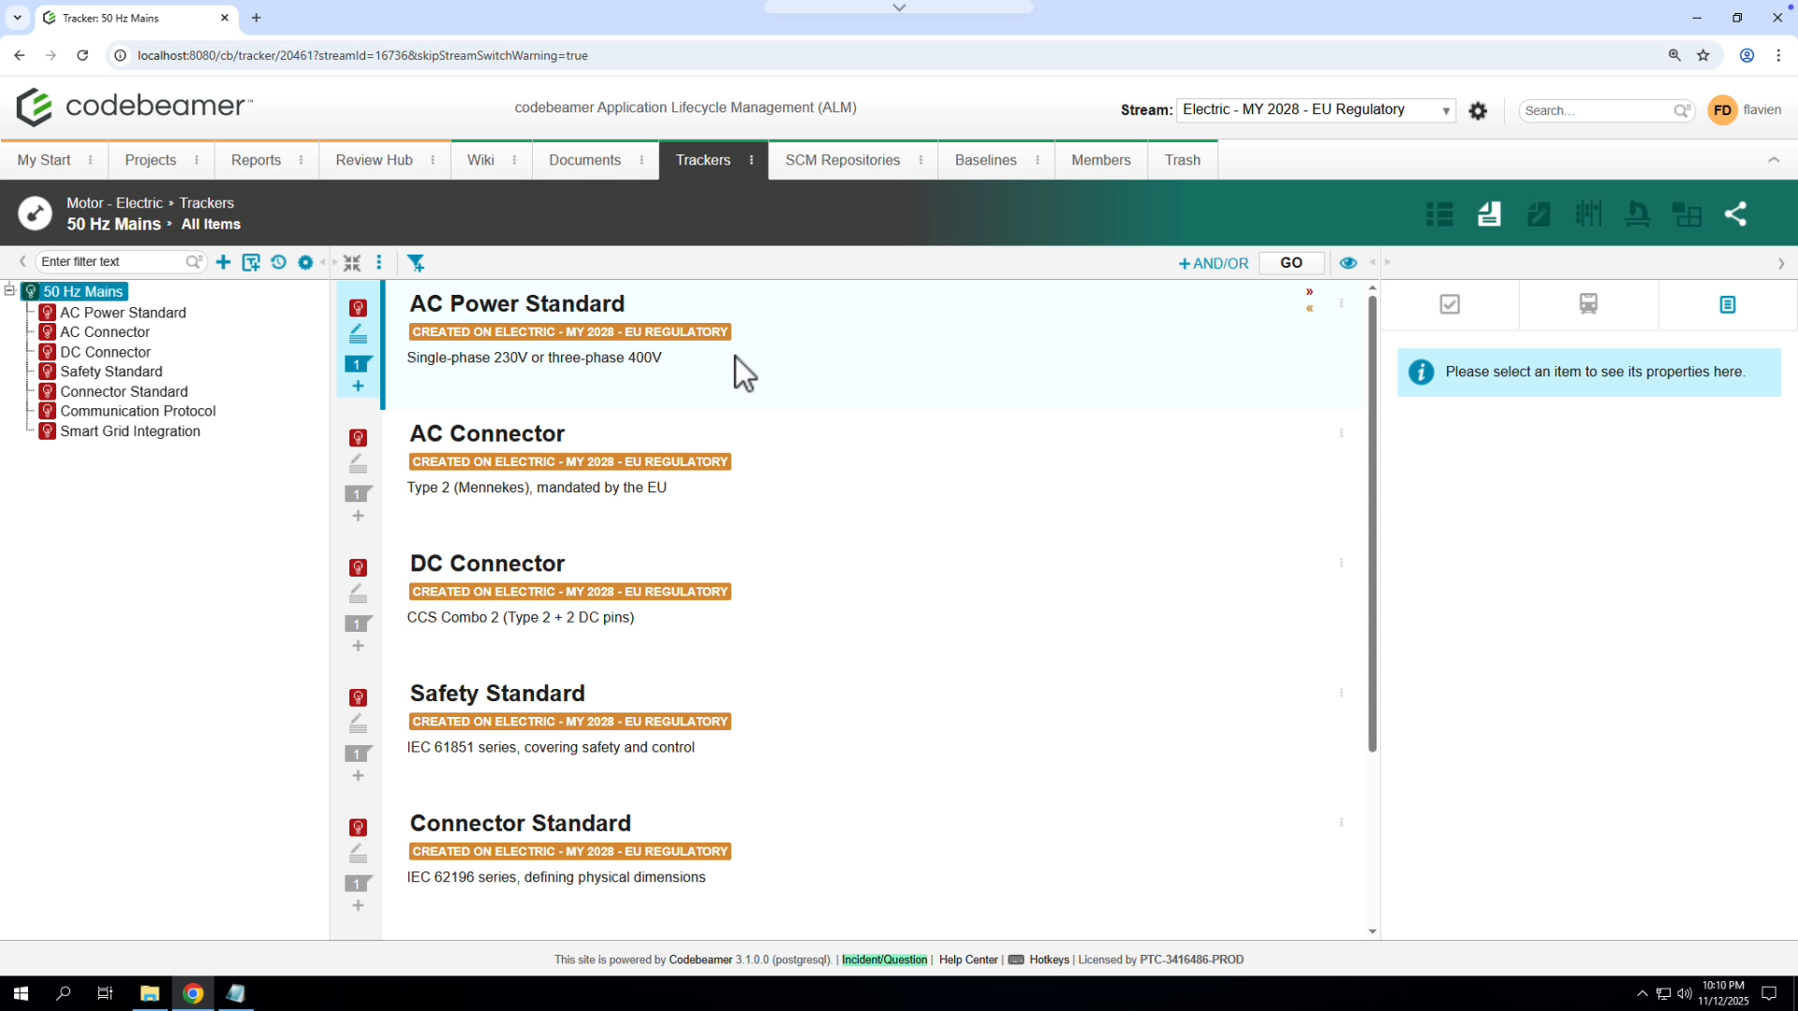Click the GO button
Image resolution: width=1798 pixels, height=1011 pixels.
[1291, 263]
